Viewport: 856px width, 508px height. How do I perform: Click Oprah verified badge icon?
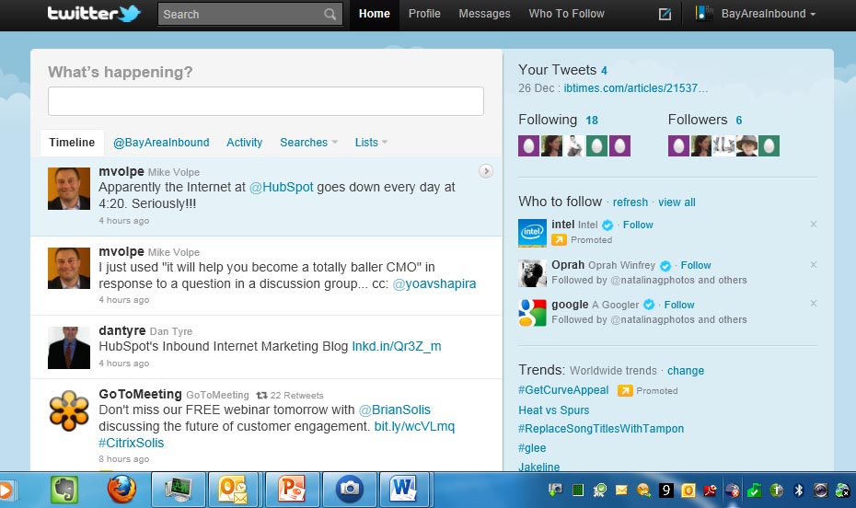coord(665,266)
